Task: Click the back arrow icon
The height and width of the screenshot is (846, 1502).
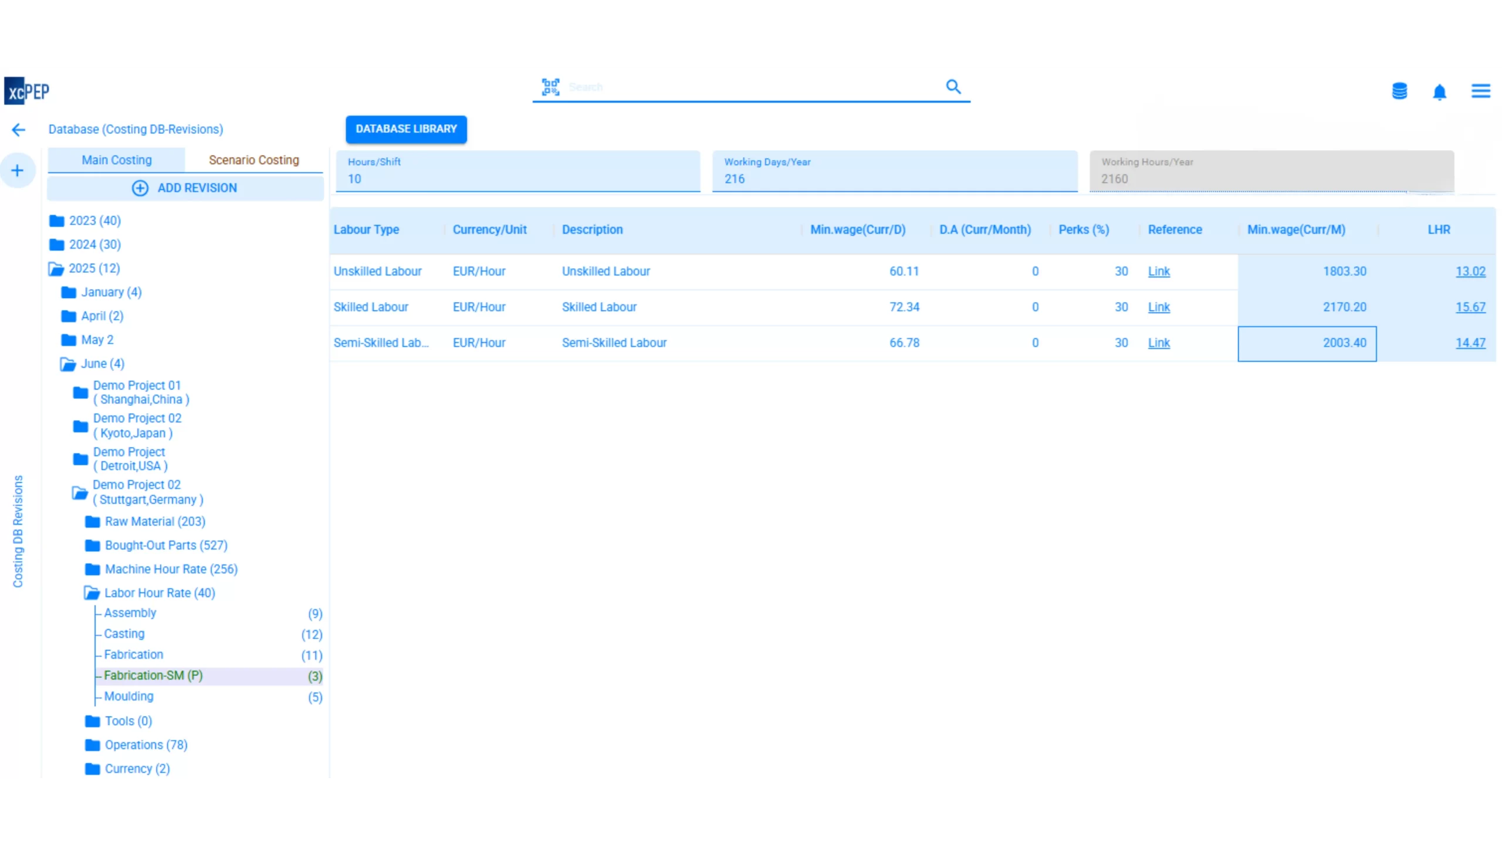Action: [19, 130]
